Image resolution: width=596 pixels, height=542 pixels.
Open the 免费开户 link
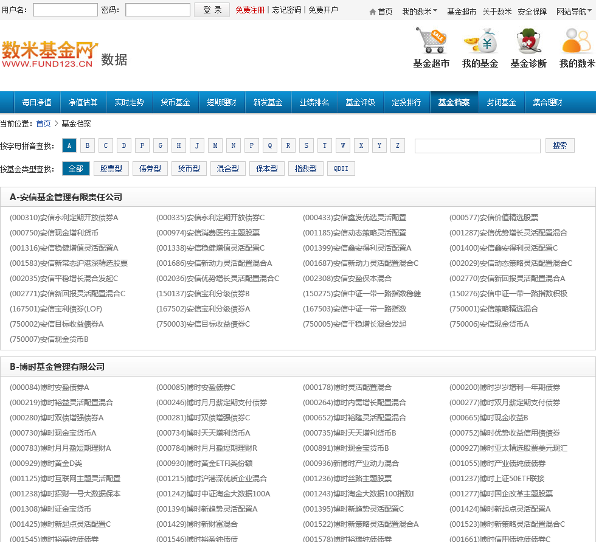[x=323, y=10]
